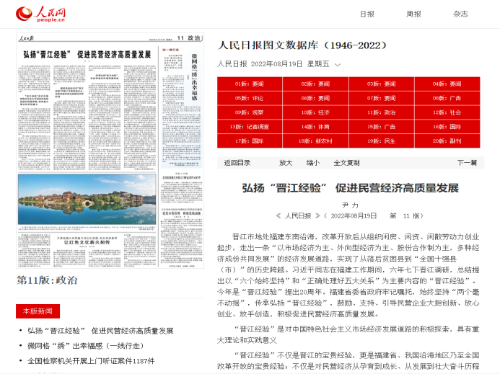
Task: Go to 03版：要闻
Action: (382, 84)
